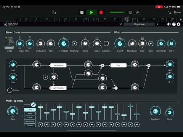
Task: Open the Yukawa preset name selector
Action: [x=139, y=24]
